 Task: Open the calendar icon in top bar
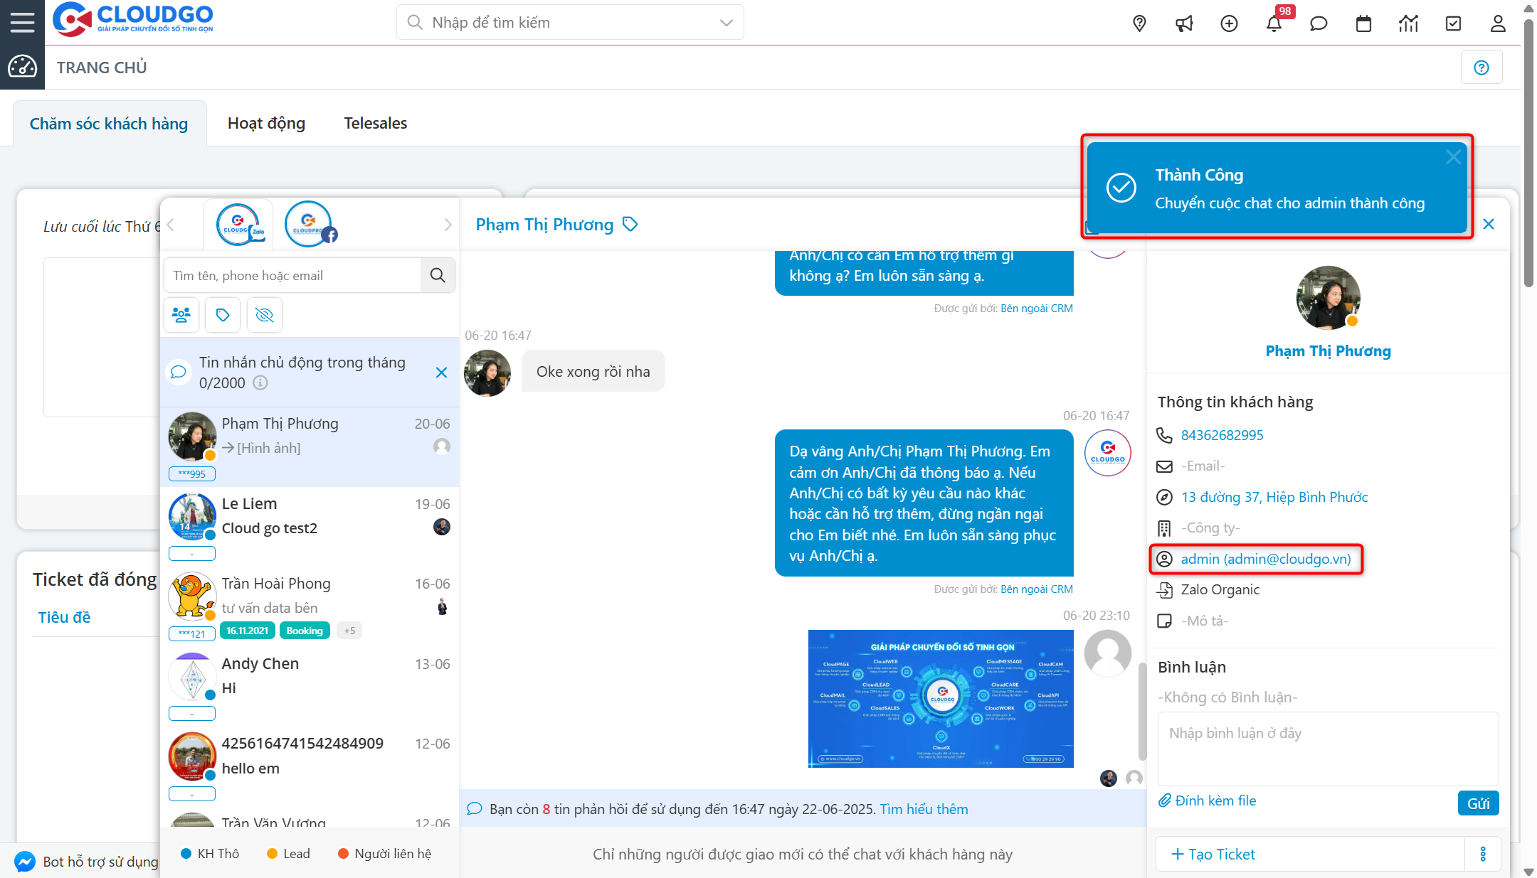coord(1363,23)
